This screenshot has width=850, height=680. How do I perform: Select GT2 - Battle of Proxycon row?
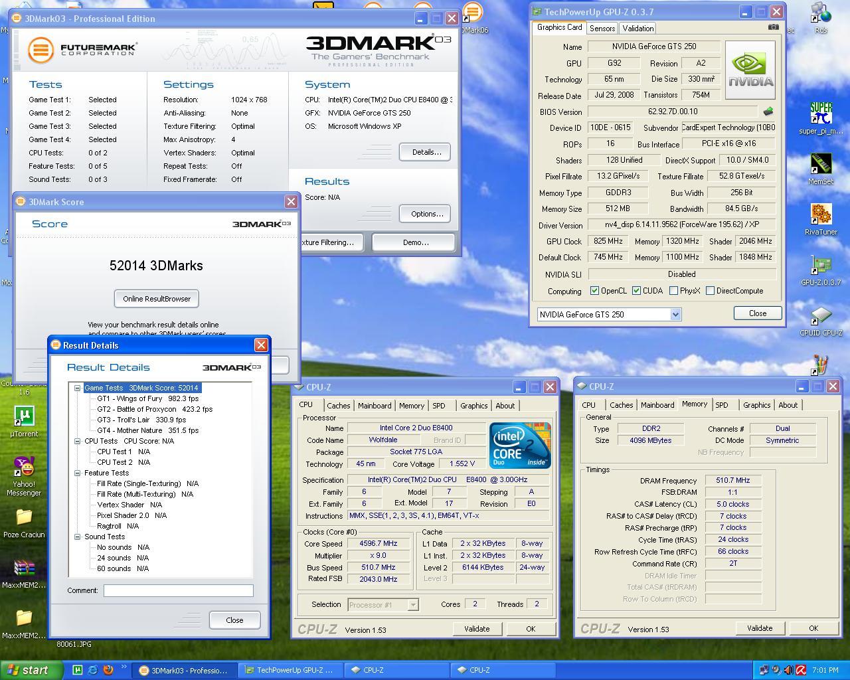[x=155, y=409]
